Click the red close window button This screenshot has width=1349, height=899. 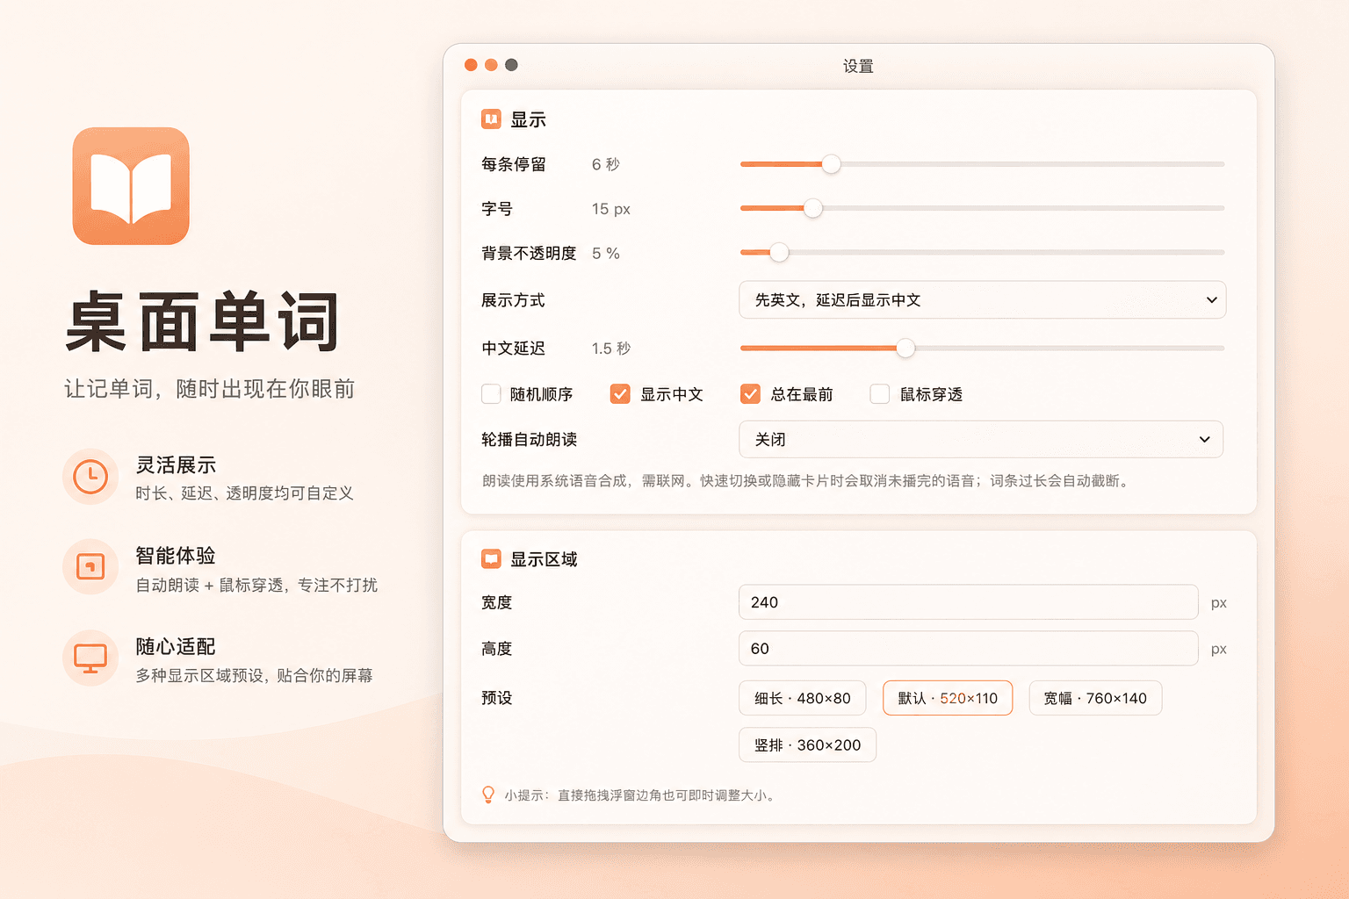(471, 65)
